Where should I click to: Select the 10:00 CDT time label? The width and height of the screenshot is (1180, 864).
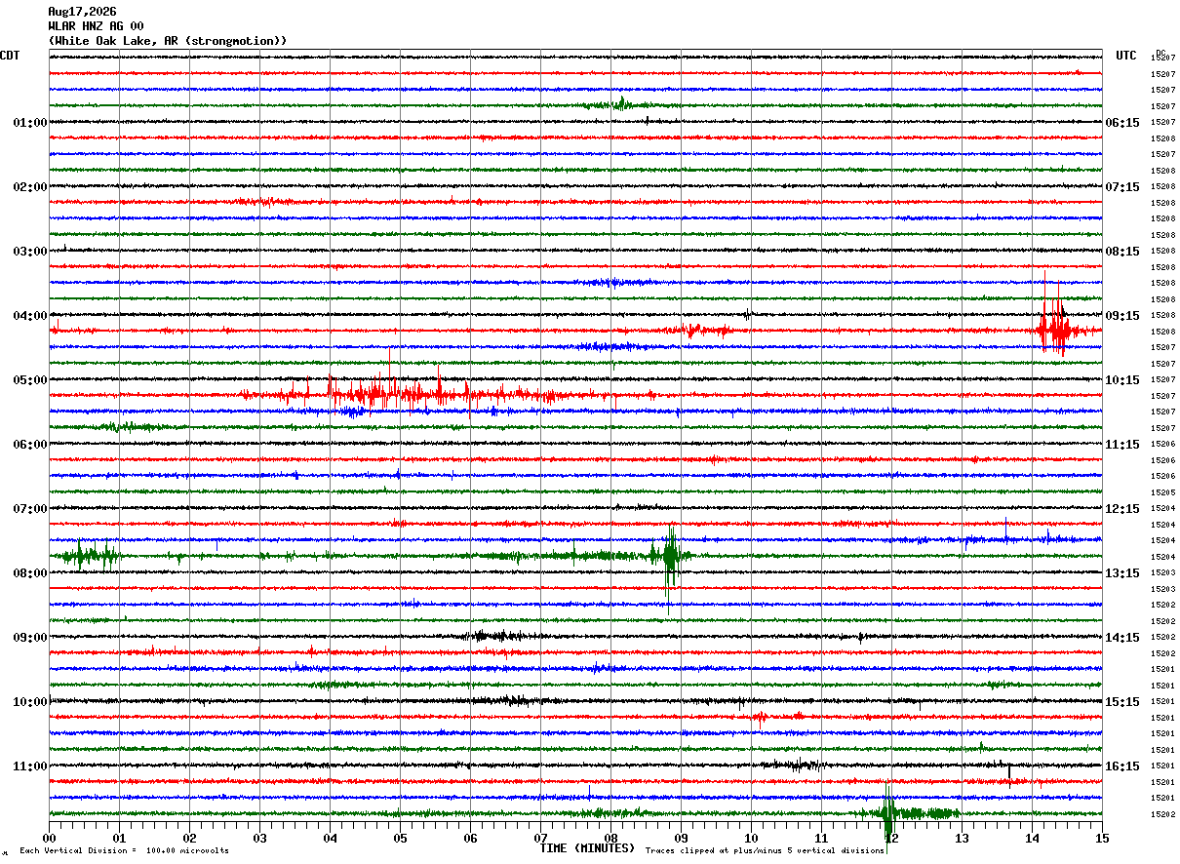tap(30, 702)
